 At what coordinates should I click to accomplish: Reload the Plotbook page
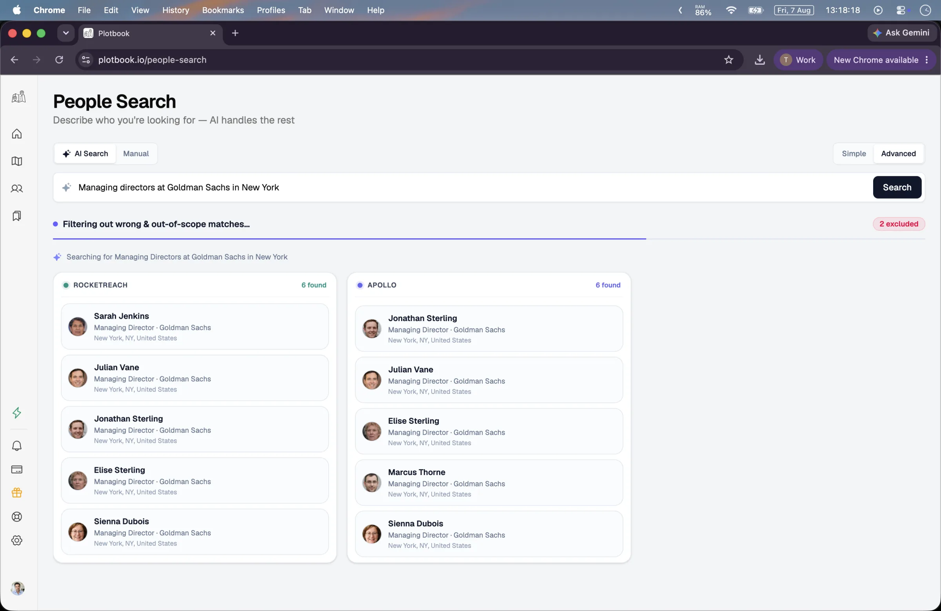click(x=59, y=60)
